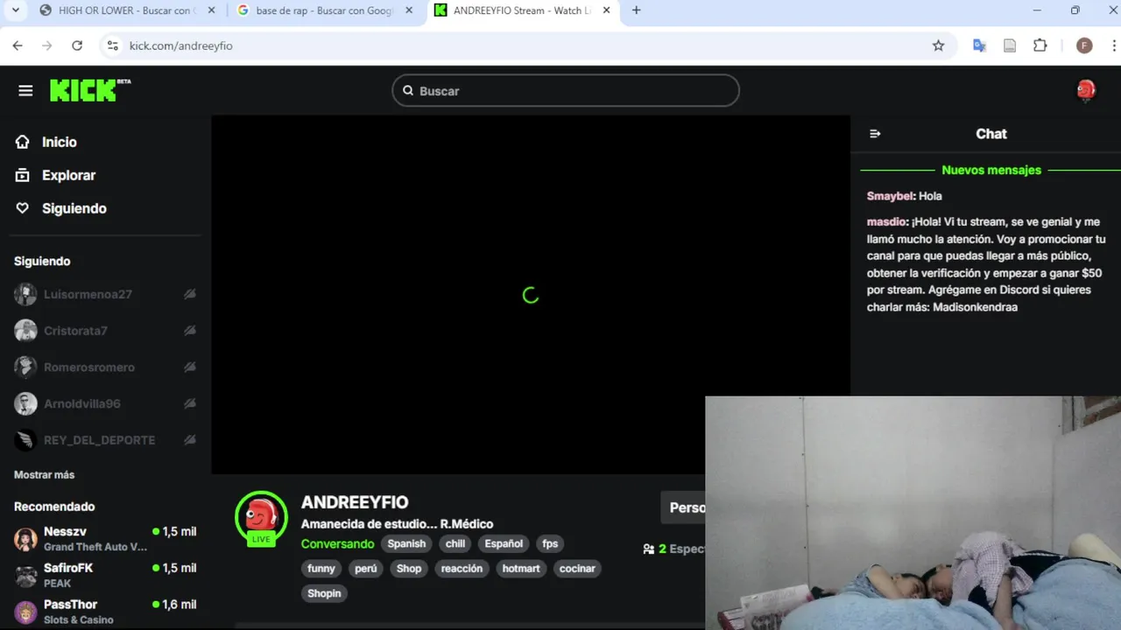
Task: Open REY_DEL_DEPORTE channel avatar
Action: [x=25, y=440]
